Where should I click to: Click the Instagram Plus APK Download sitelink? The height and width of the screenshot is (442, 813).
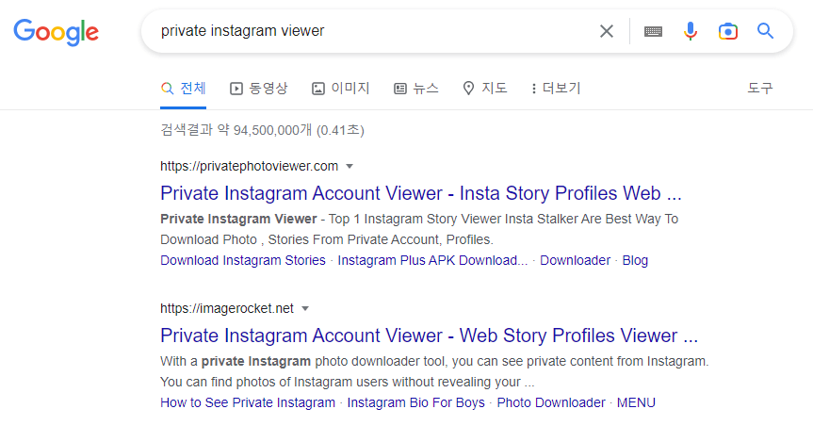tap(432, 260)
